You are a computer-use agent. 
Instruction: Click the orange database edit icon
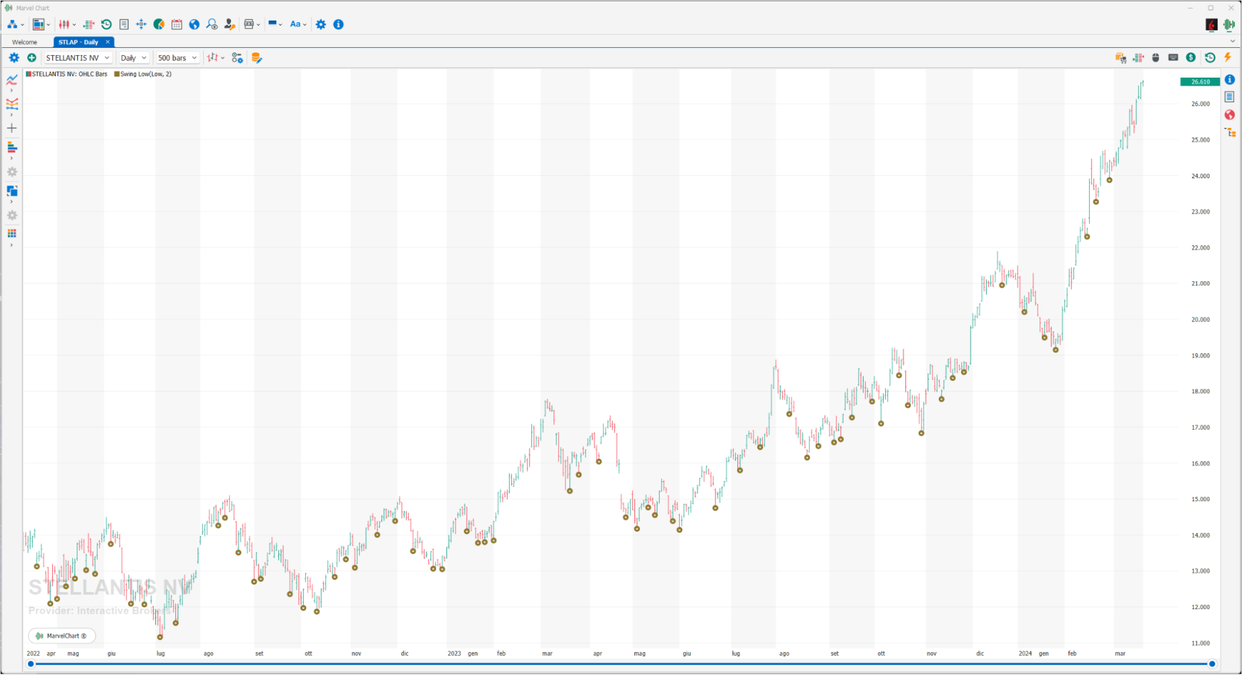pyautogui.click(x=257, y=58)
